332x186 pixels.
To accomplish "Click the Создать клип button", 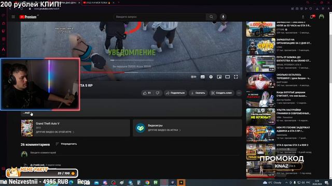I will (222, 93).
